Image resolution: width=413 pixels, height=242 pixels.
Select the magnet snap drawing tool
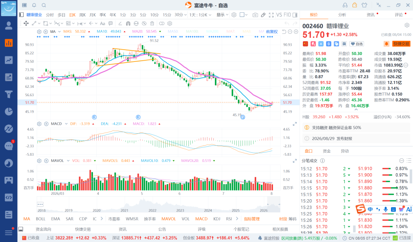click(x=128, y=23)
